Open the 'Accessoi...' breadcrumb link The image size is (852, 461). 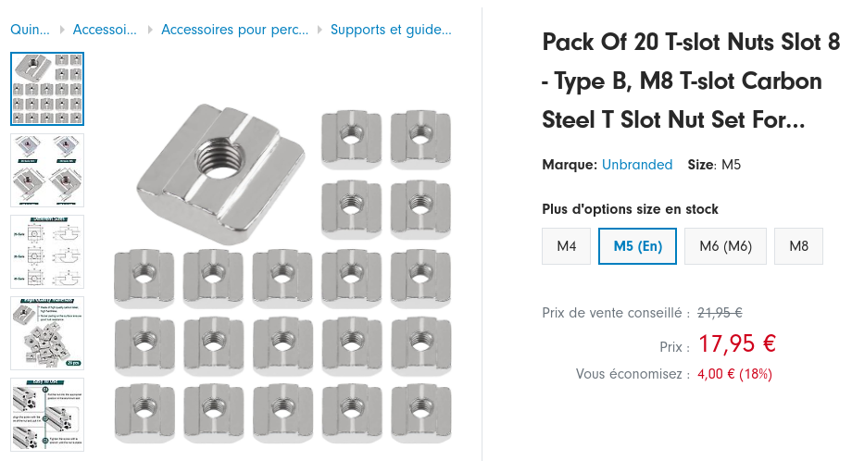[x=105, y=30]
